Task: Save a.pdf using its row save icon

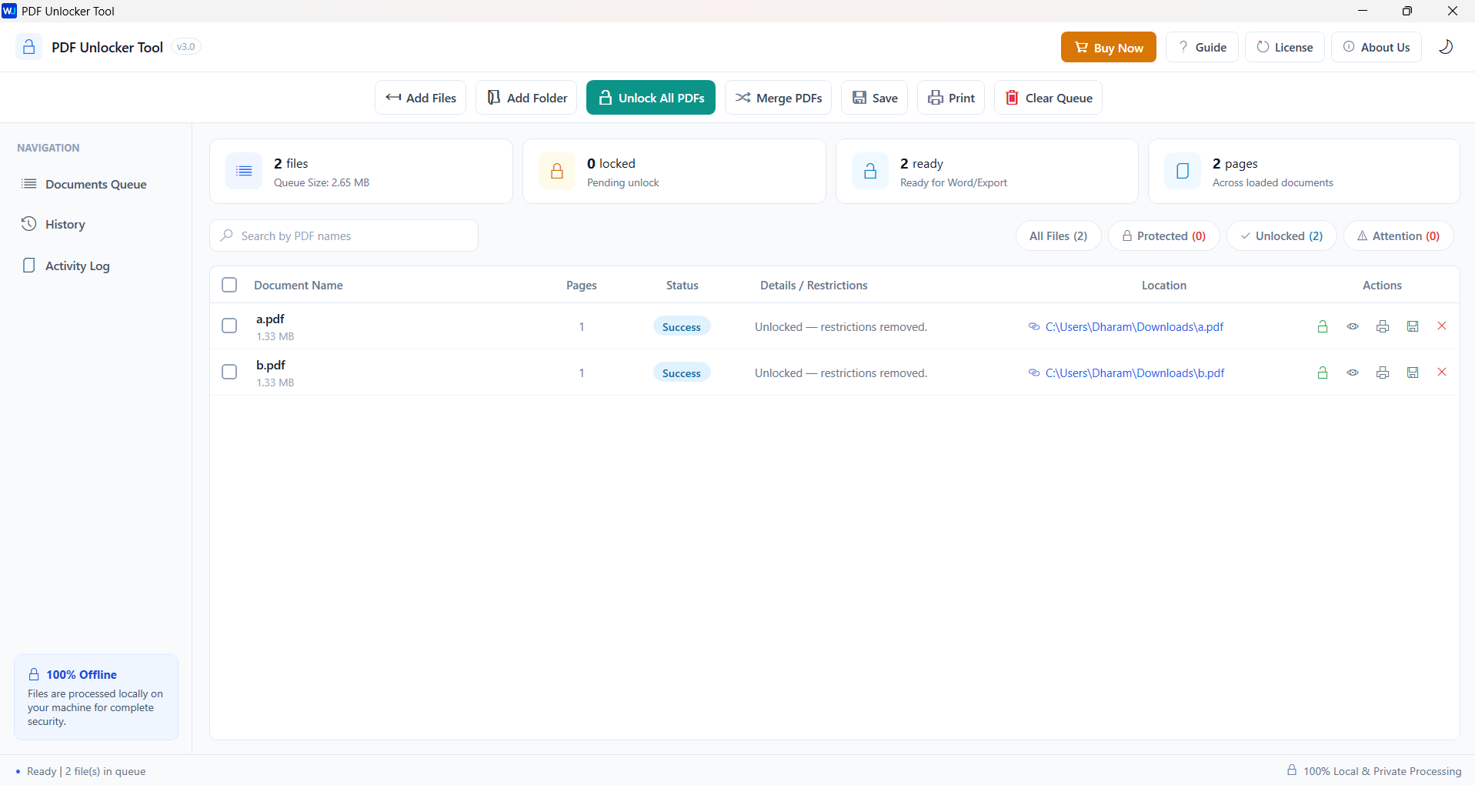Action: tap(1413, 326)
